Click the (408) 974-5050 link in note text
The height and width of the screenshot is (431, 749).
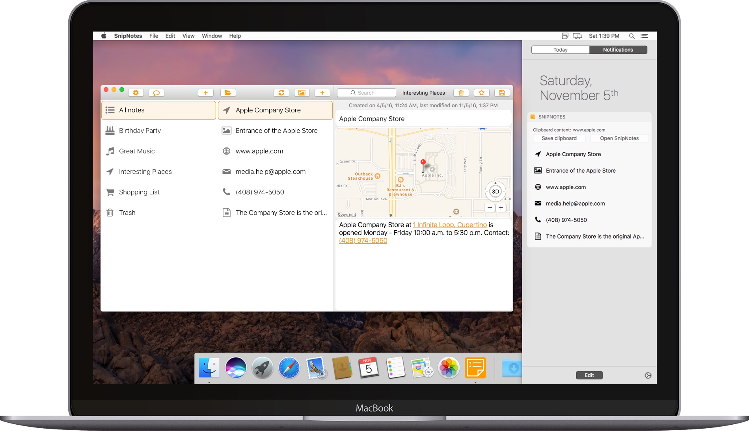tap(363, 241)
